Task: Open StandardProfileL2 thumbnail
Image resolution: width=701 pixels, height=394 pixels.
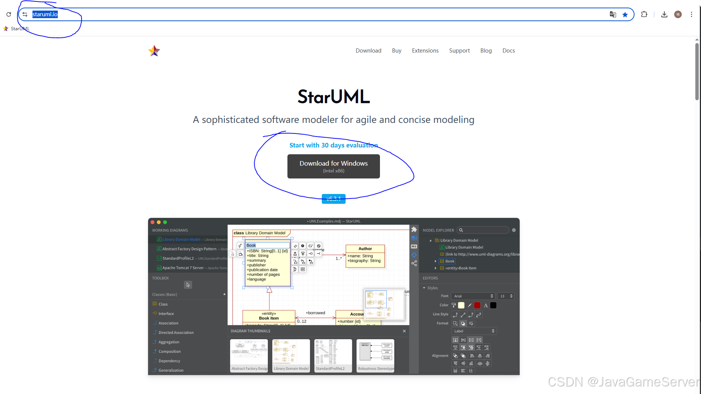Action: 333,356
